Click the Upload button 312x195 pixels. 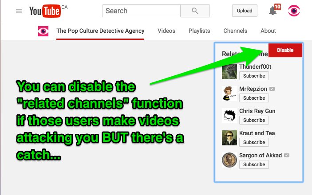coord(245,11)
